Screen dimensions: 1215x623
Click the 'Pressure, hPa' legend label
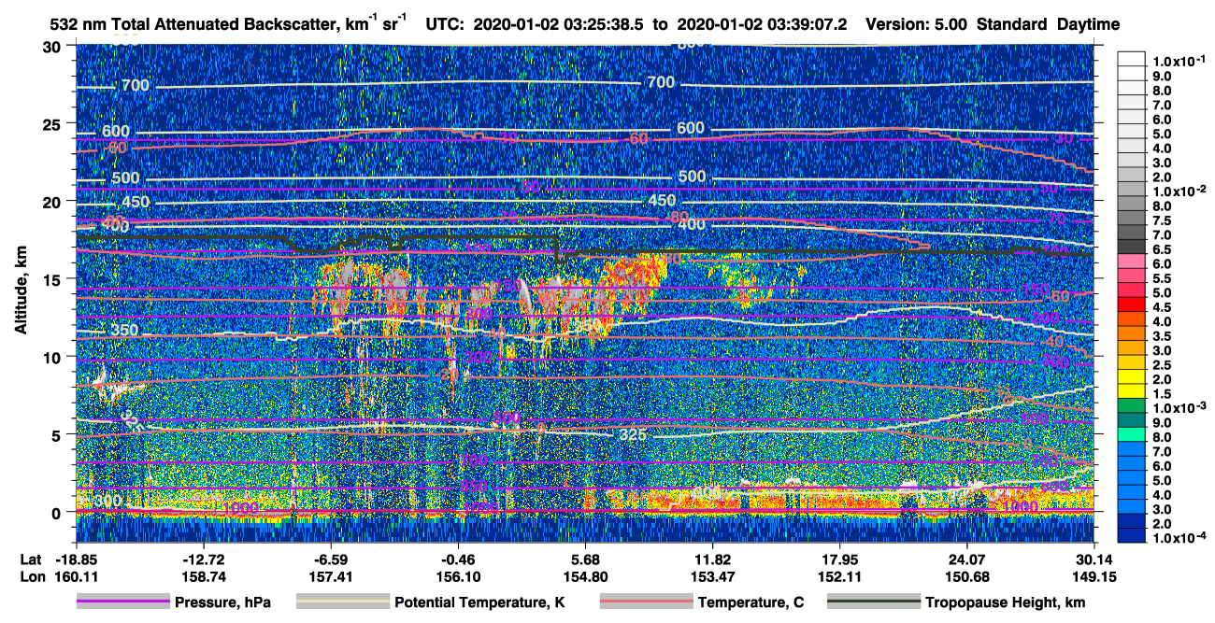(222, 603)
